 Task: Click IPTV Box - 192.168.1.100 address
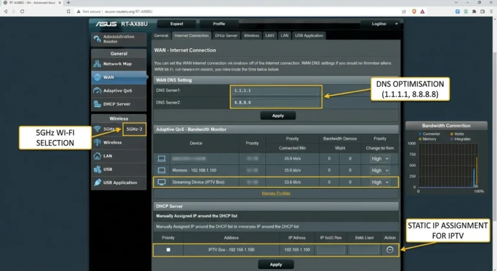[232, 250]
